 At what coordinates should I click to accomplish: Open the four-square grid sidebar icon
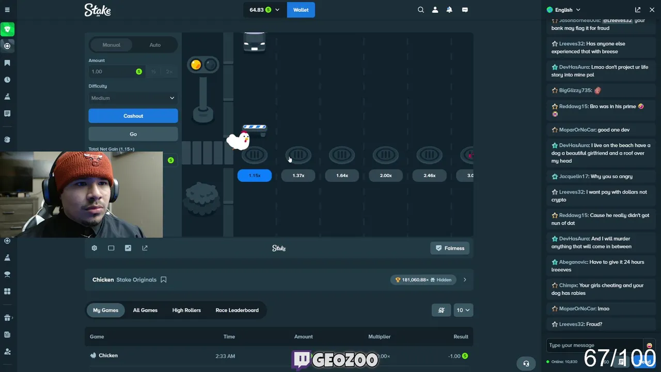click(7, 291)
